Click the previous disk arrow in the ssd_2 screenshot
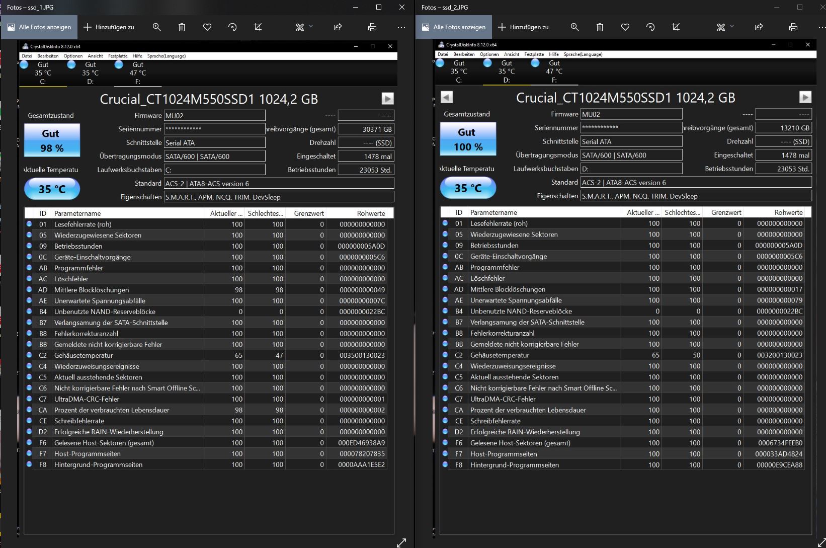826x548 pixels. (447, 97)
